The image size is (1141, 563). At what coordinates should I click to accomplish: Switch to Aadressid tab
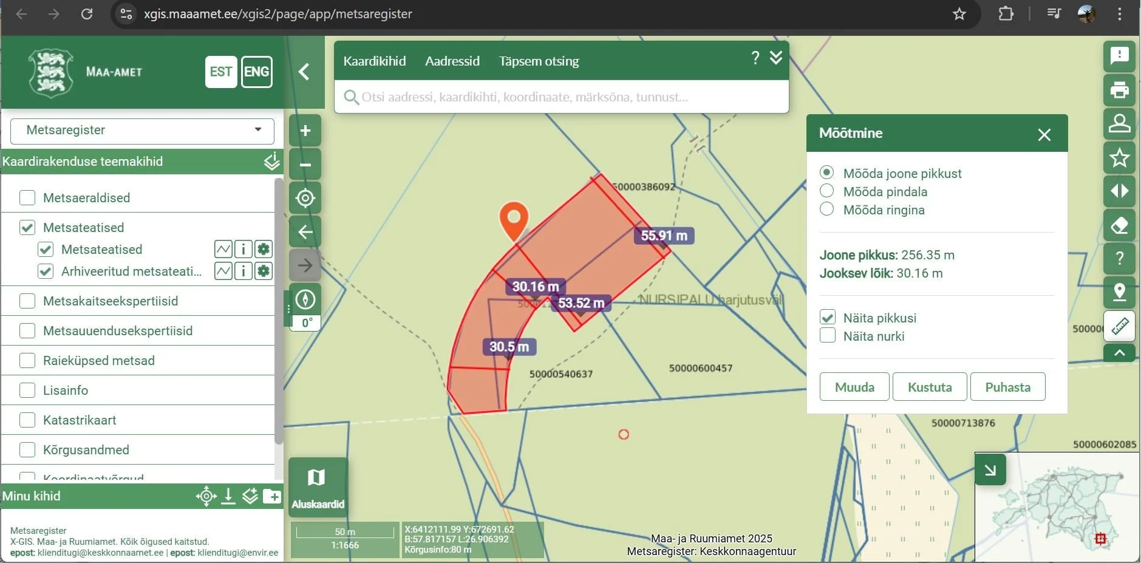click(452, 61)
